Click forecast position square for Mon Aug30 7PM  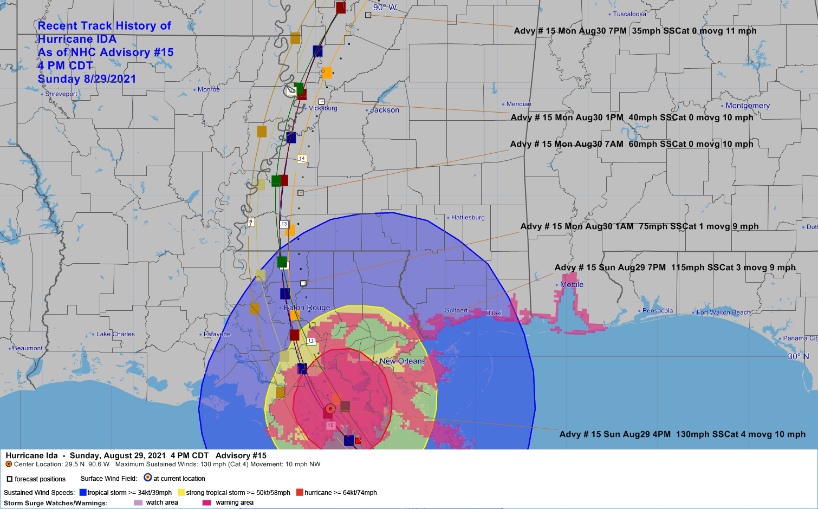tap(368, 15)
